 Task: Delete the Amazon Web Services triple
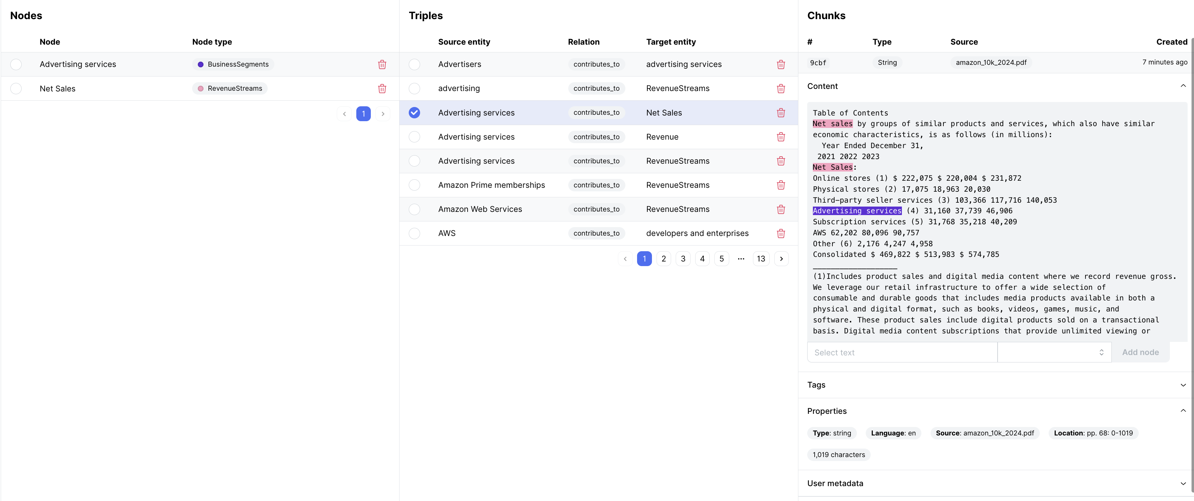click(781, 209)
